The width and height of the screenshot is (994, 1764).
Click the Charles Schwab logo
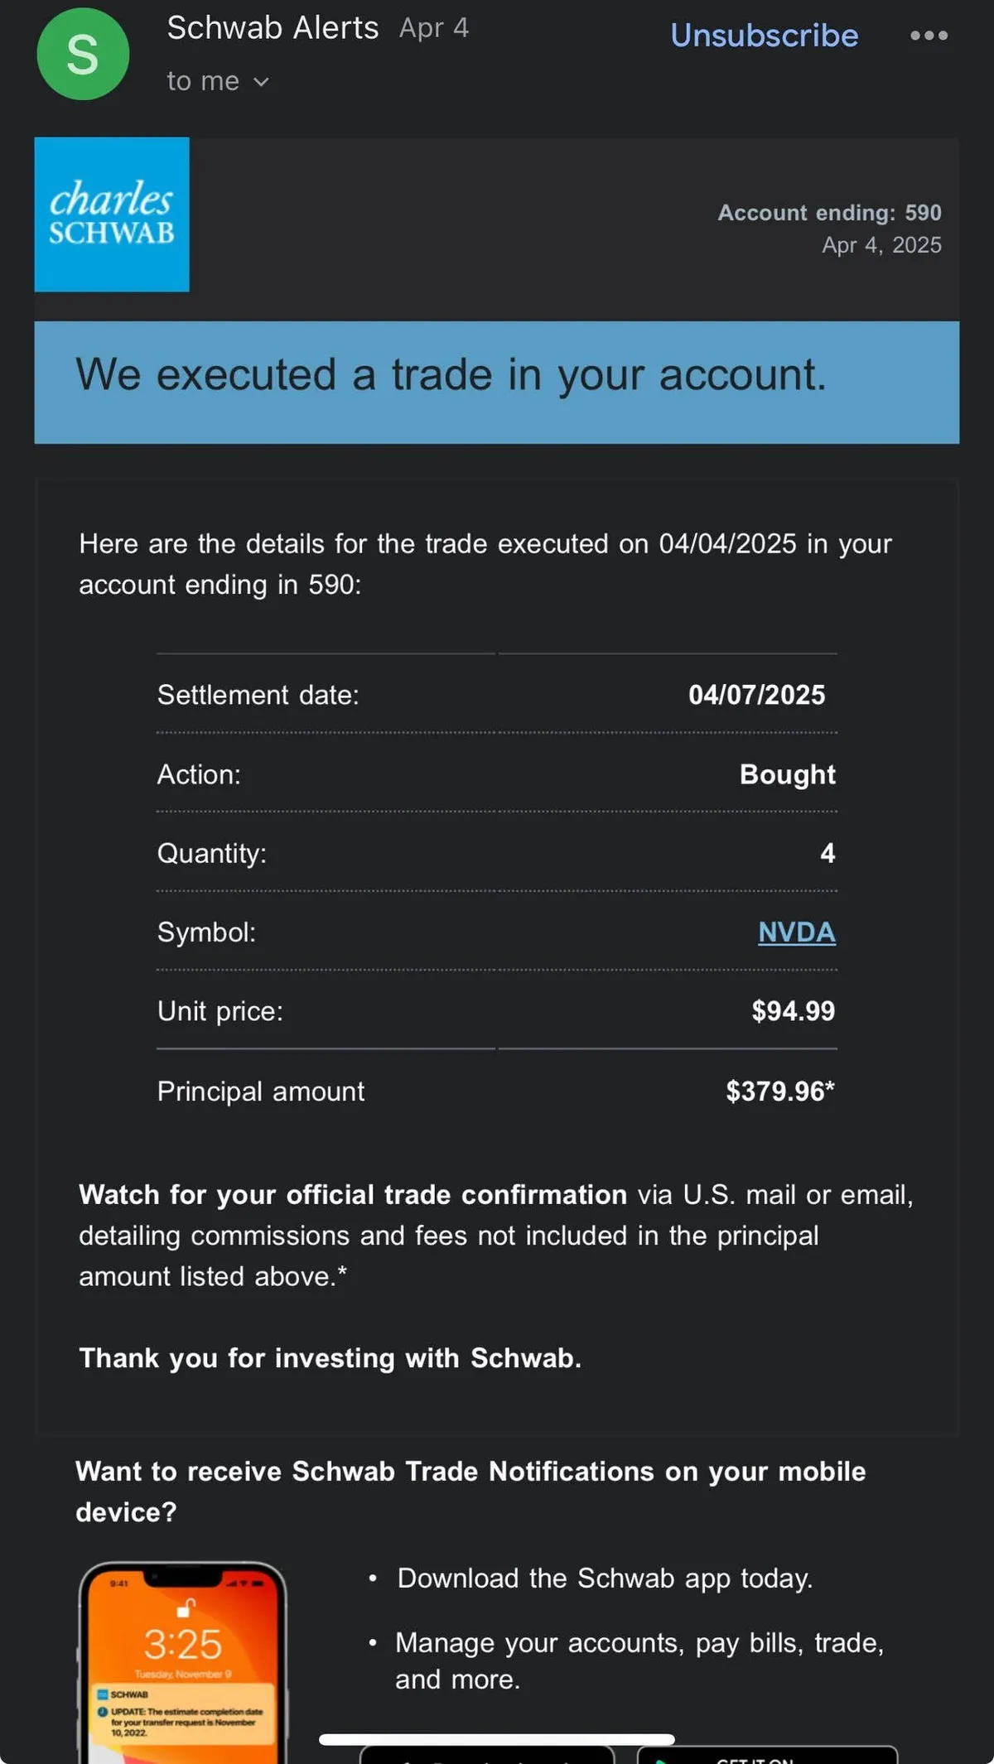[112, 214]
